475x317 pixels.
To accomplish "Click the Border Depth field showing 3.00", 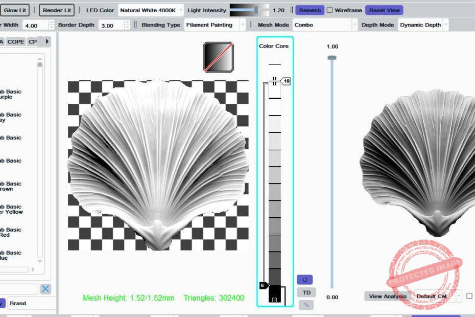I will [x=111, y=25].
